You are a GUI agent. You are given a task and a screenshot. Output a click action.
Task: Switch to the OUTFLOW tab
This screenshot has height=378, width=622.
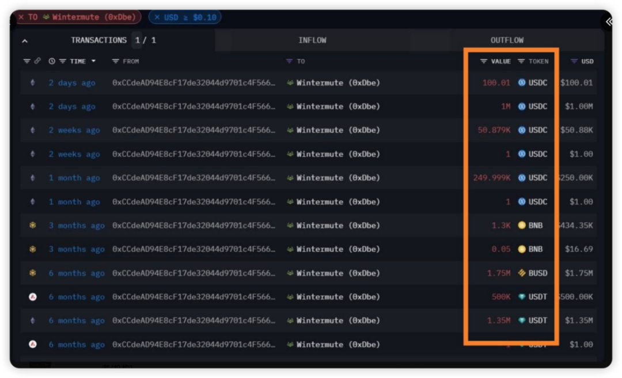[x=507, y=40]
